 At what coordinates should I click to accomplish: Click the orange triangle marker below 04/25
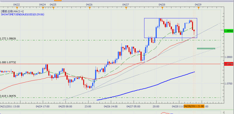point(54,8)
